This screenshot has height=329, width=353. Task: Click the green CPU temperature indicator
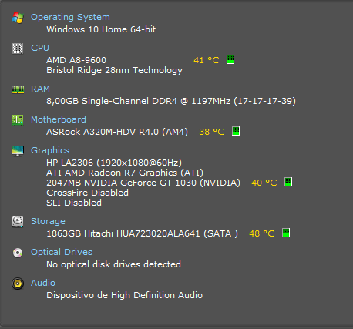point(230,59)
